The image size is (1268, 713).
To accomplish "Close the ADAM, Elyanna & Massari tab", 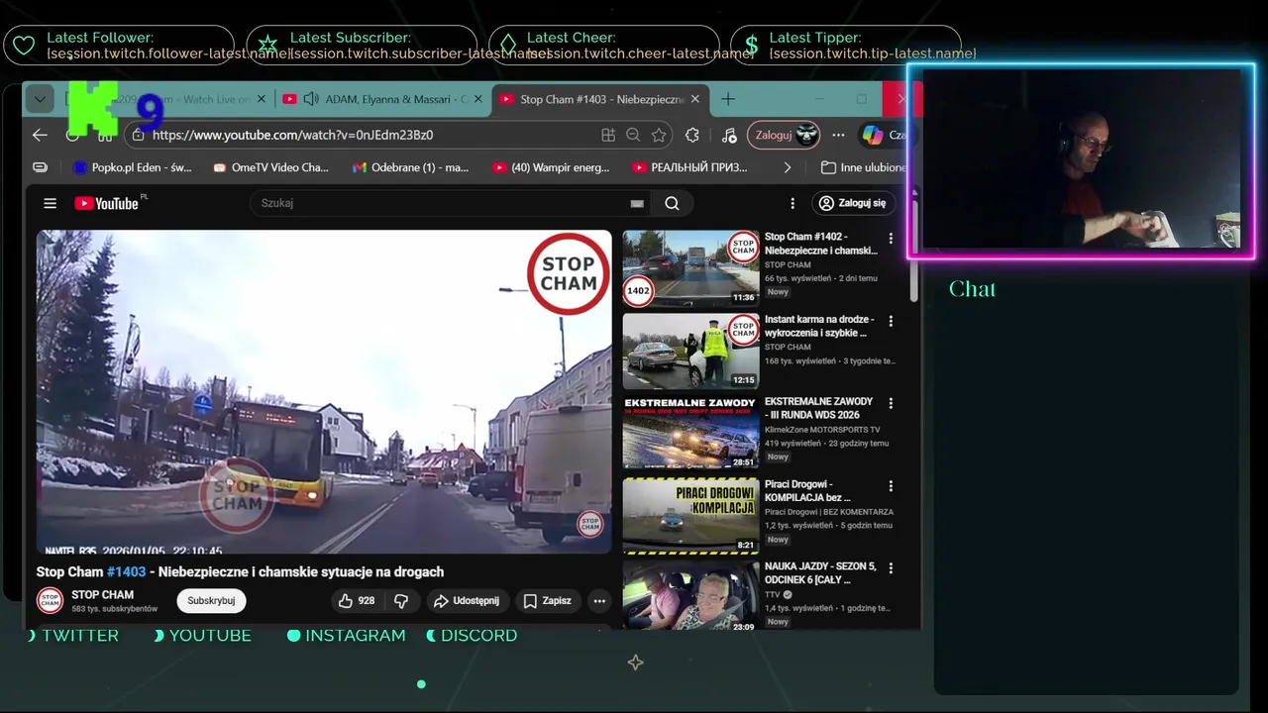I will [x=478, y=99].
